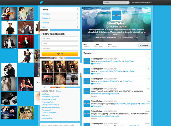Click the violinist photo in background

point(9,13)
